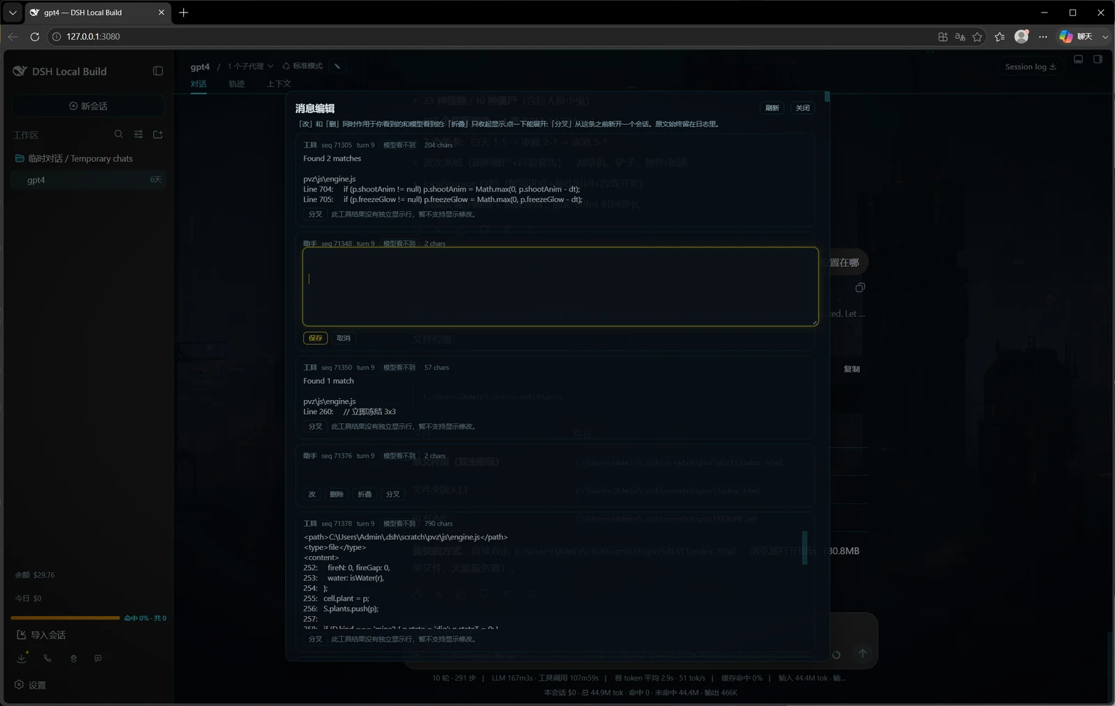Switch to the 上下文 tab
The width and height of the screenshot is (1115, 706).
279,84
